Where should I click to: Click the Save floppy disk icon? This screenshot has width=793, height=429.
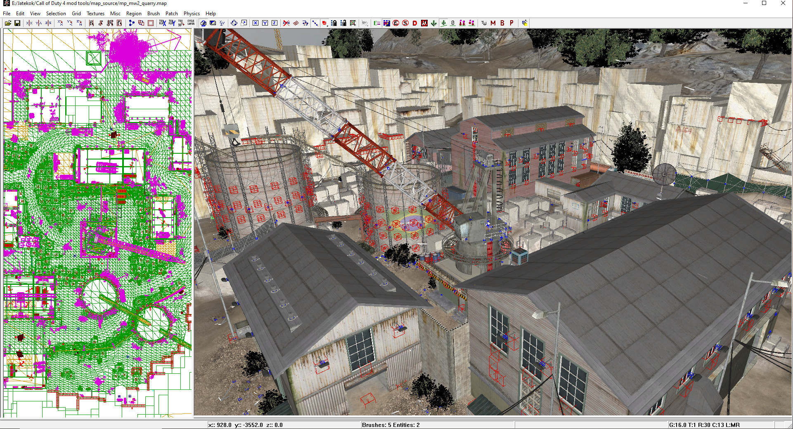[17, 23]
